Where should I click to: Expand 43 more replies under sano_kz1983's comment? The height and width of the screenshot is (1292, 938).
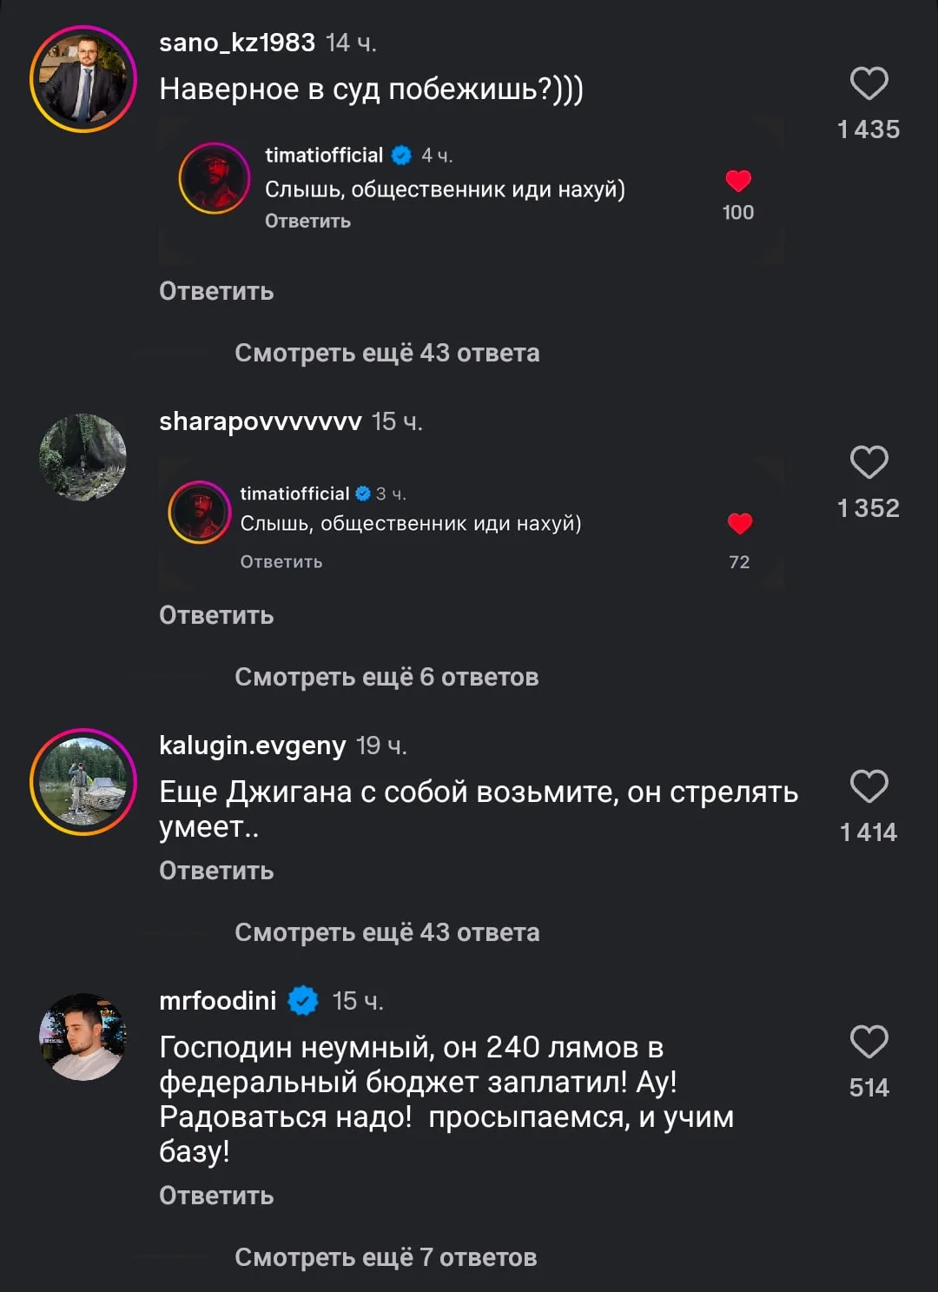point(386,353)
